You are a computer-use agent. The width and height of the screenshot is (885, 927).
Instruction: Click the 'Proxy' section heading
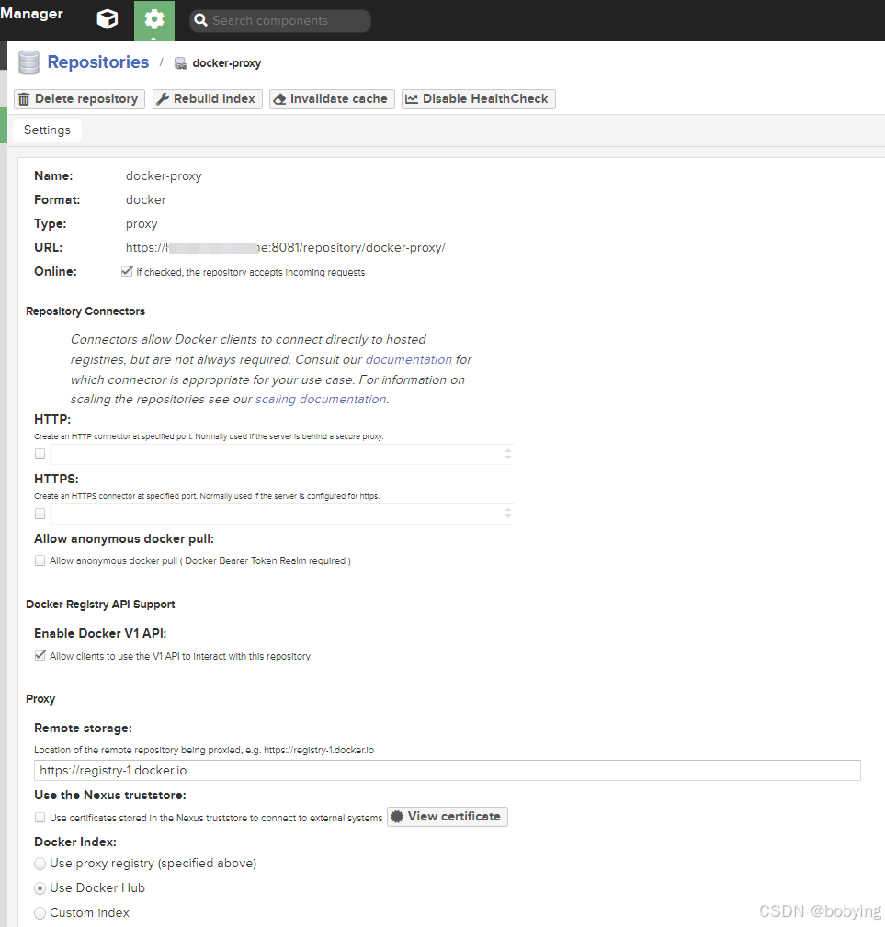pyautogui.click(x=40, y=699)
